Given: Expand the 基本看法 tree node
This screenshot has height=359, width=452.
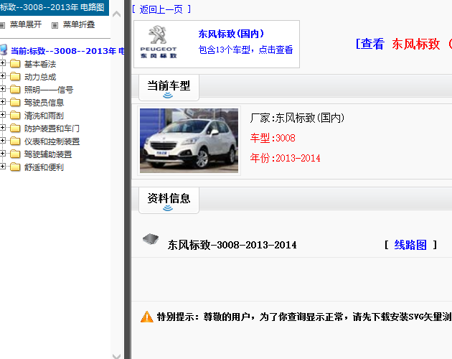Looking at the screenshot, I should [2, 63].
